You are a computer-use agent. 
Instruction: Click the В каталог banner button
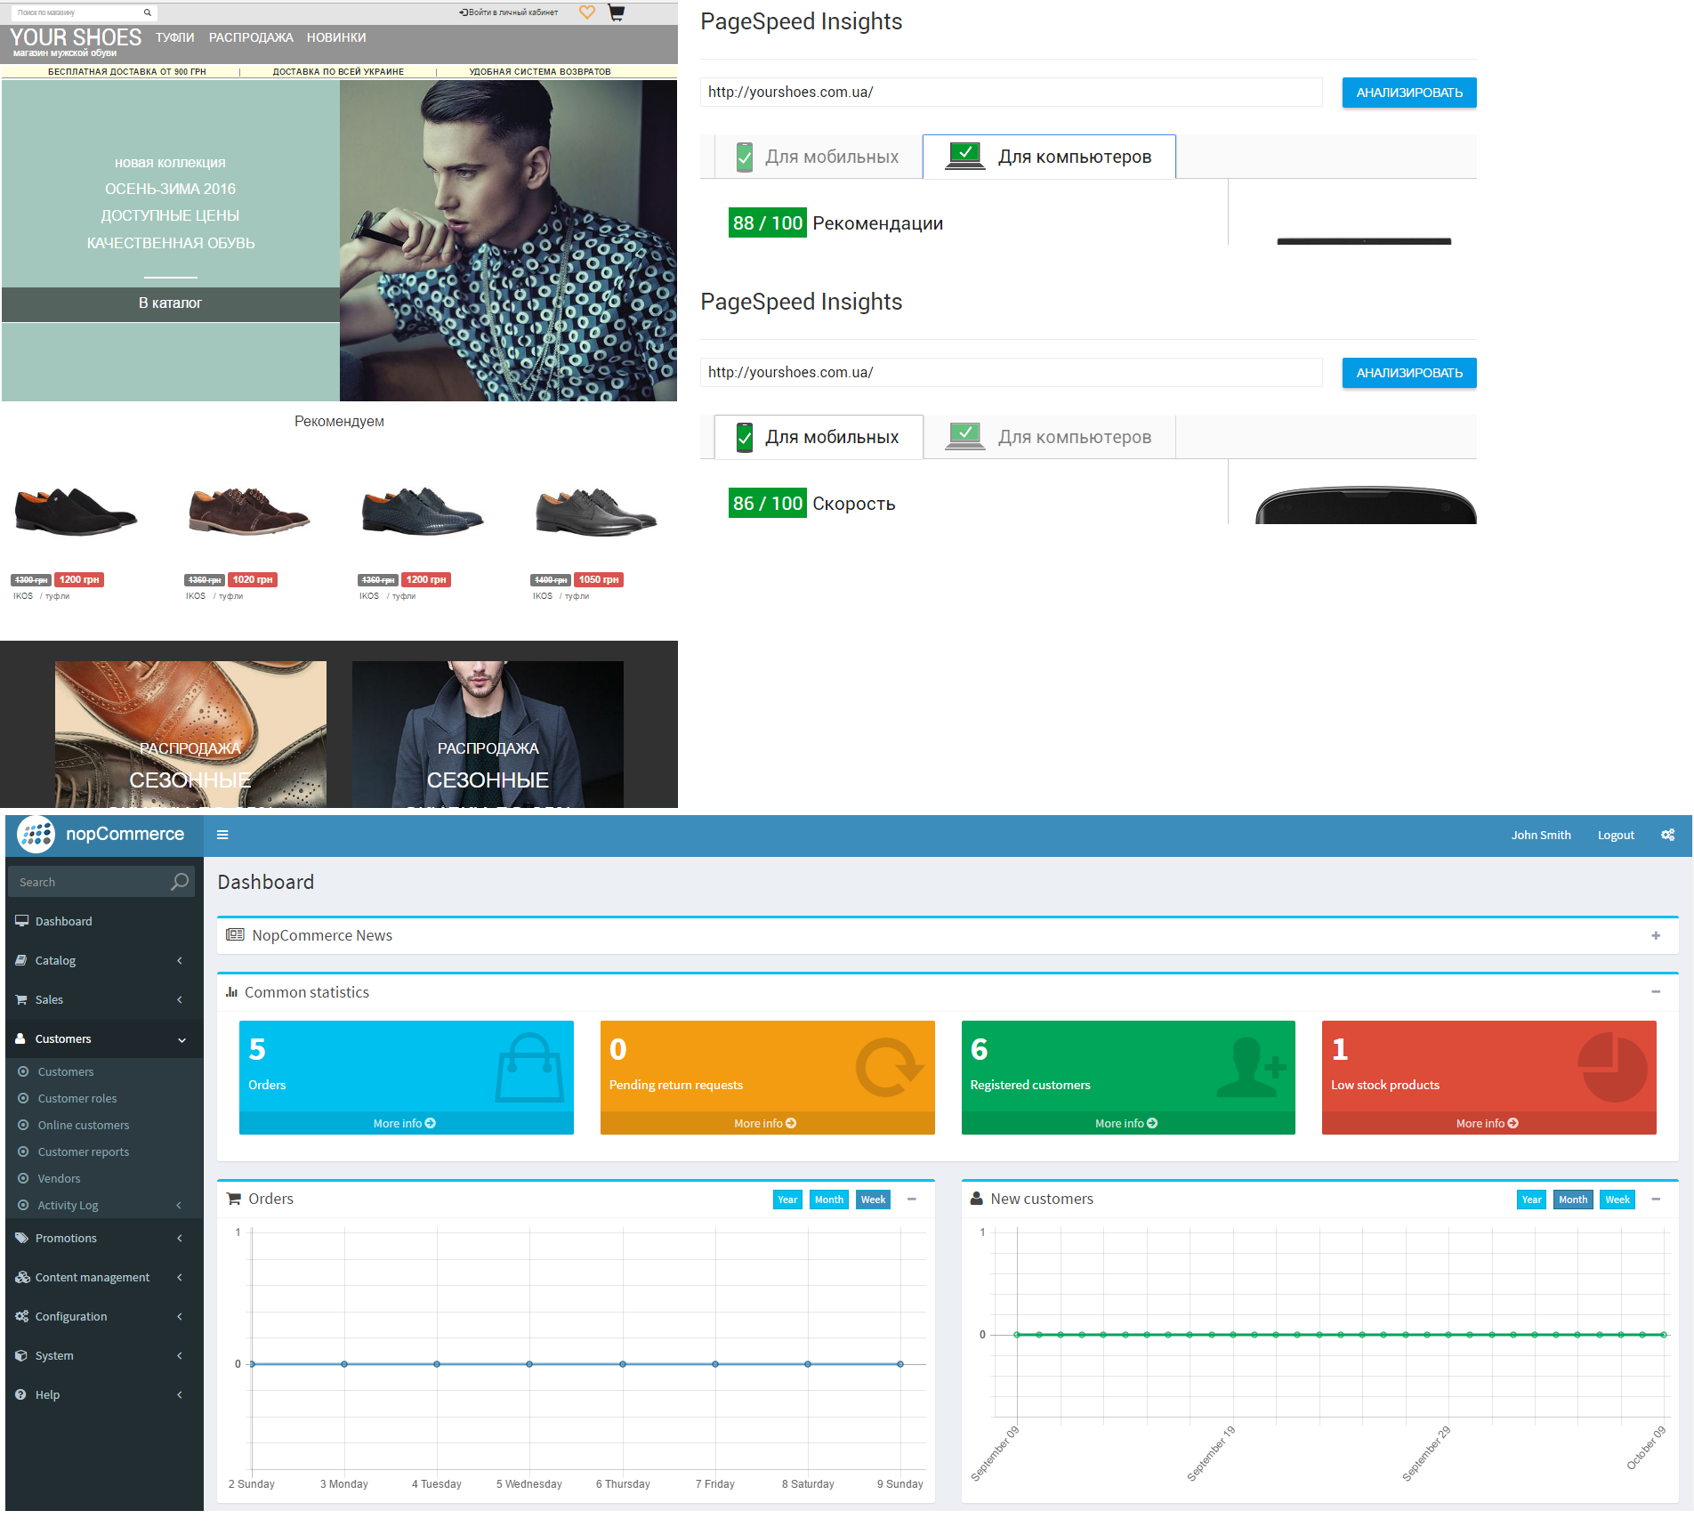point(170,303)
